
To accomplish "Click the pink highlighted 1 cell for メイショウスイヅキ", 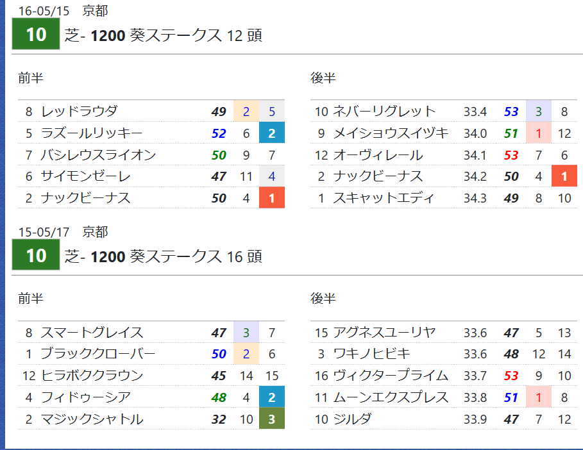I will (538, 133).
